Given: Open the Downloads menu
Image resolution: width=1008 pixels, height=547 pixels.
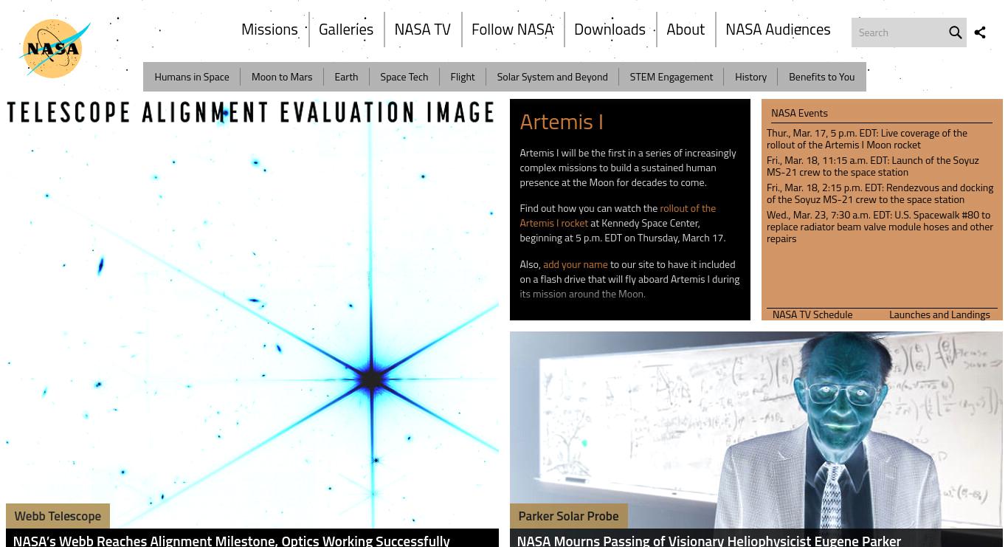Looking at the screenshot, I should [x=610, y=30].
